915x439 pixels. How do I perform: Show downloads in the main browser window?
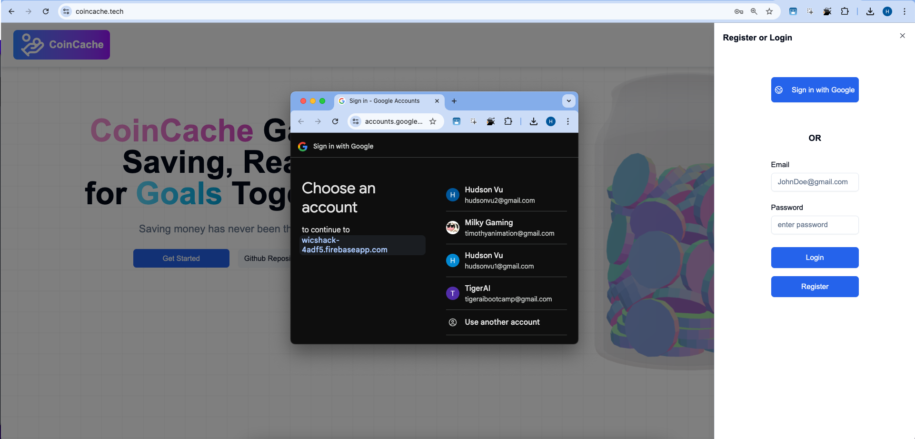870,11
